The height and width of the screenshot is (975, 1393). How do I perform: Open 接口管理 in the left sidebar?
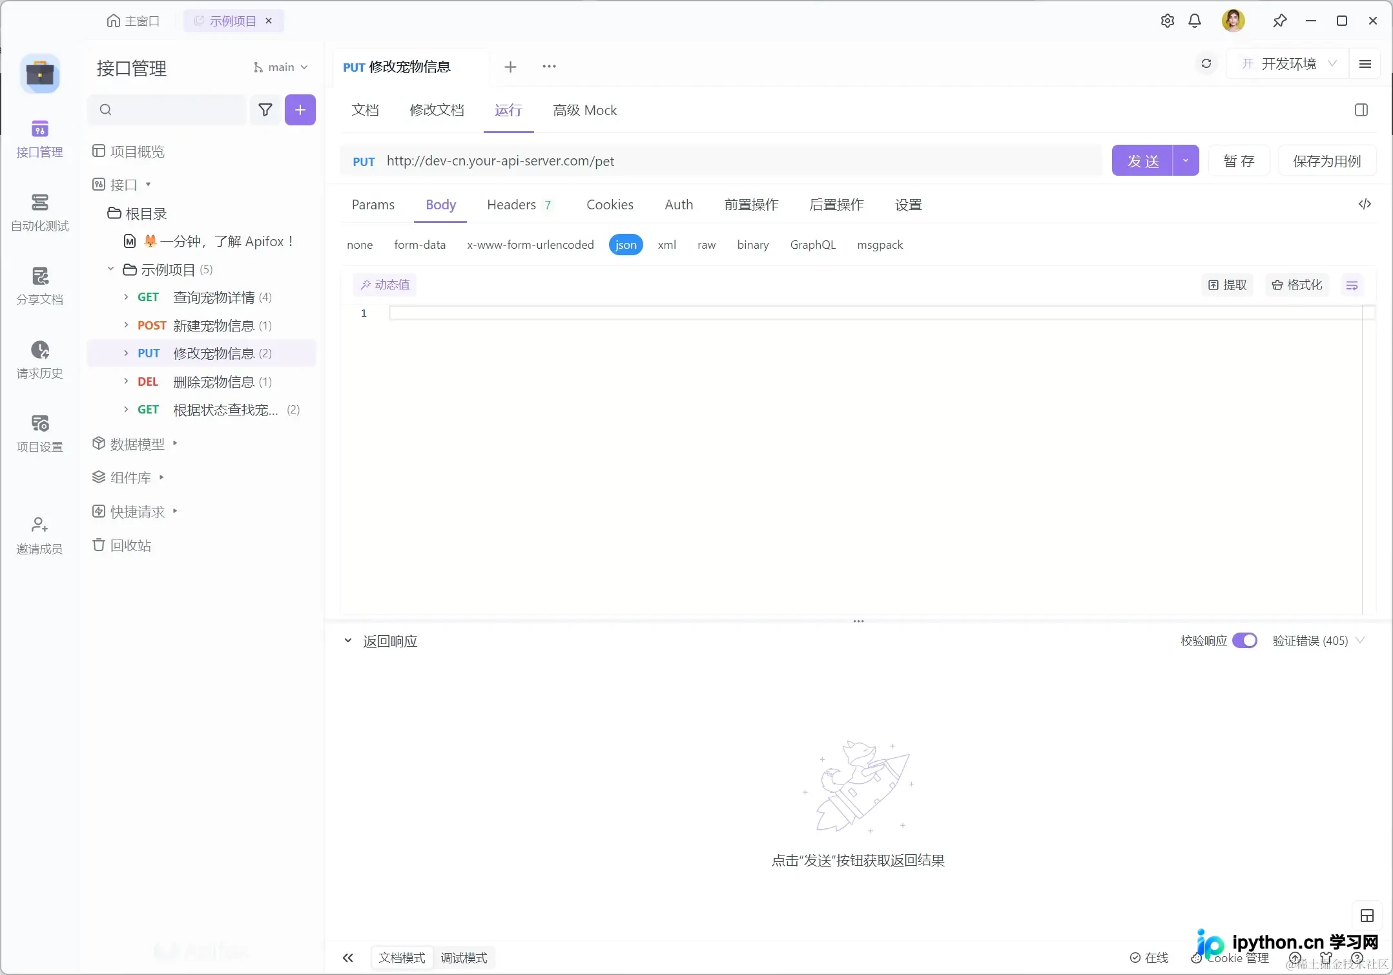[39, 139]
